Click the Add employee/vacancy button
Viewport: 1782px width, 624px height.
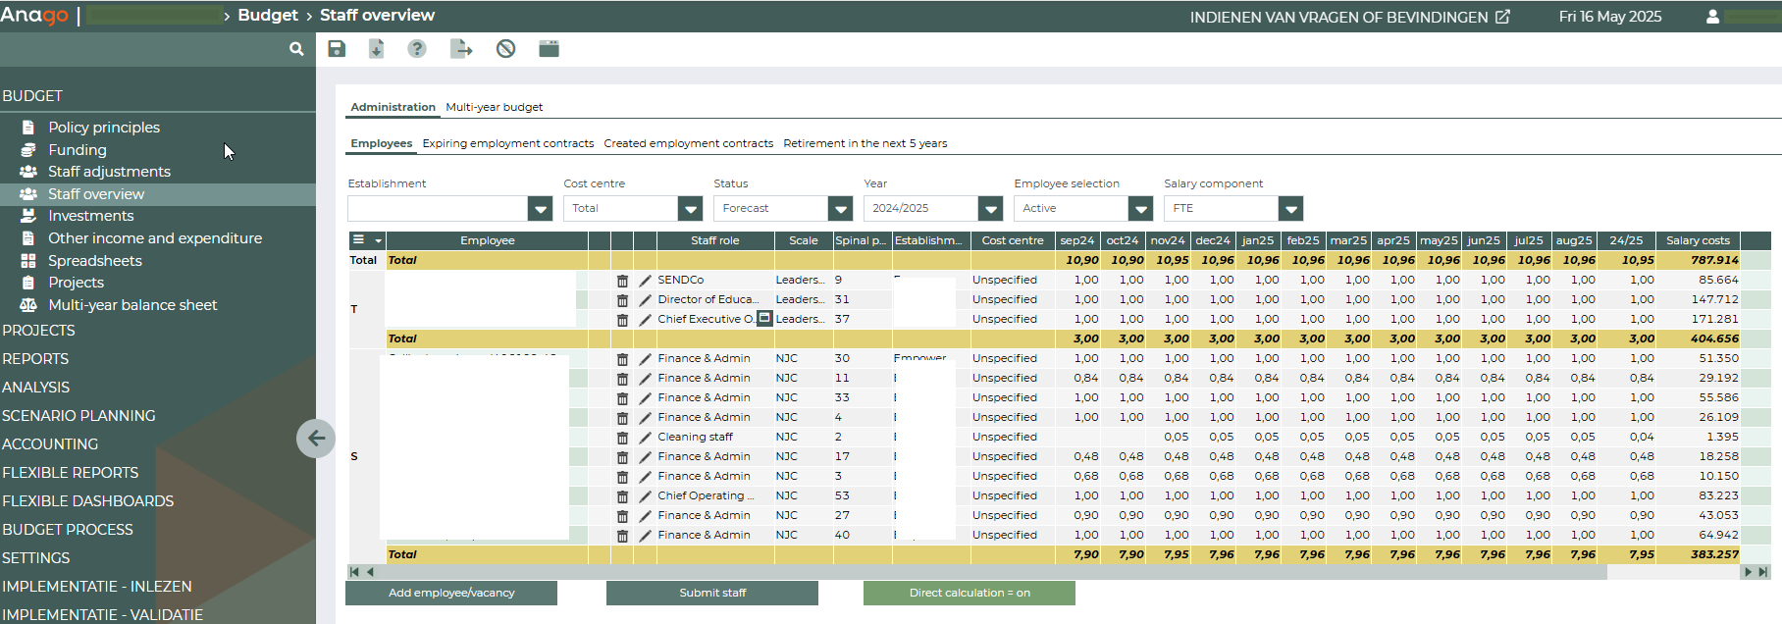[x=451, y=593]
